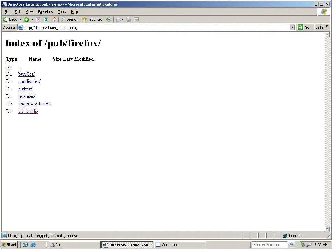This screenshot has height=249, width=332.
Task: Open the Back history dropdown arrow
Action: pyautogui.click(x=20, y=19)
